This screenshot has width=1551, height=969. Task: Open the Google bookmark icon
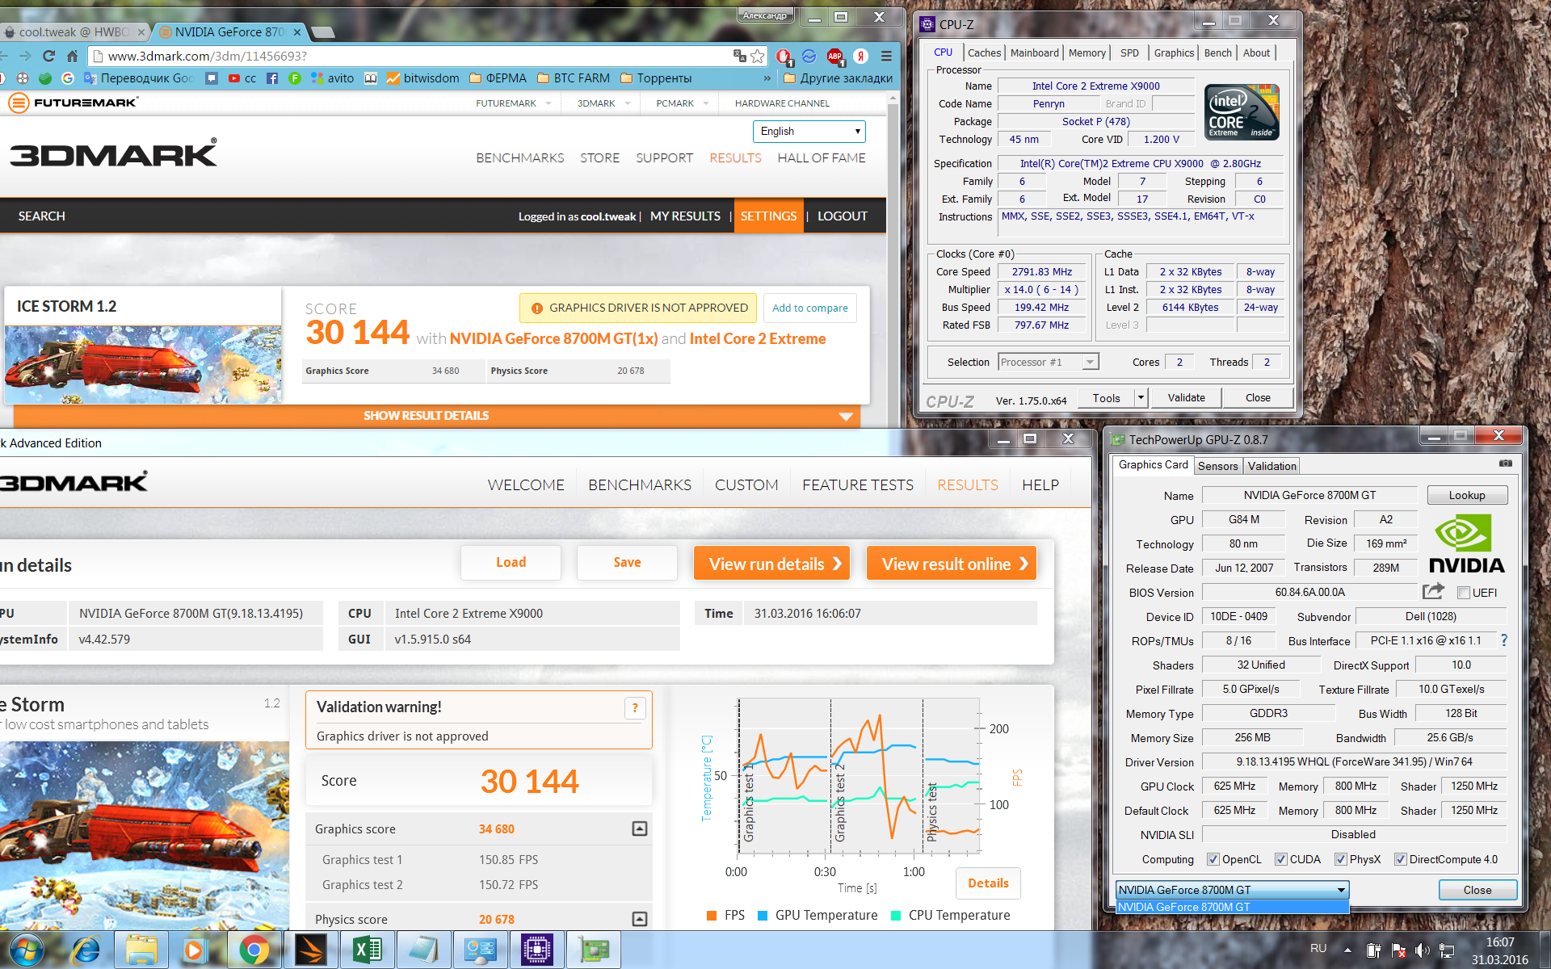coord(68,78)
